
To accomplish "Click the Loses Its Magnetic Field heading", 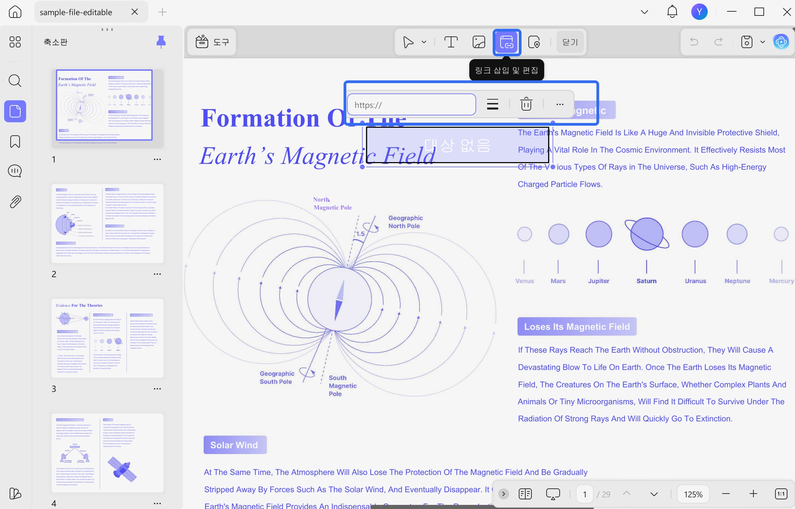I will tap(577, 327).
